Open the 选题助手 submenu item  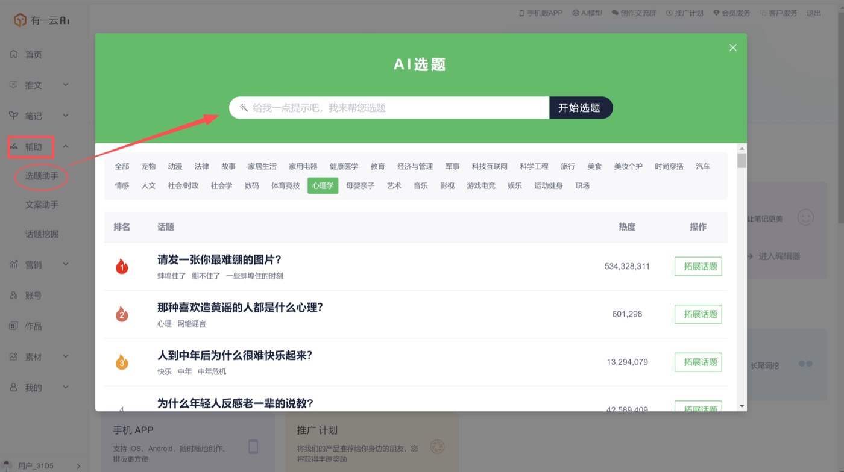coord(42,176)
